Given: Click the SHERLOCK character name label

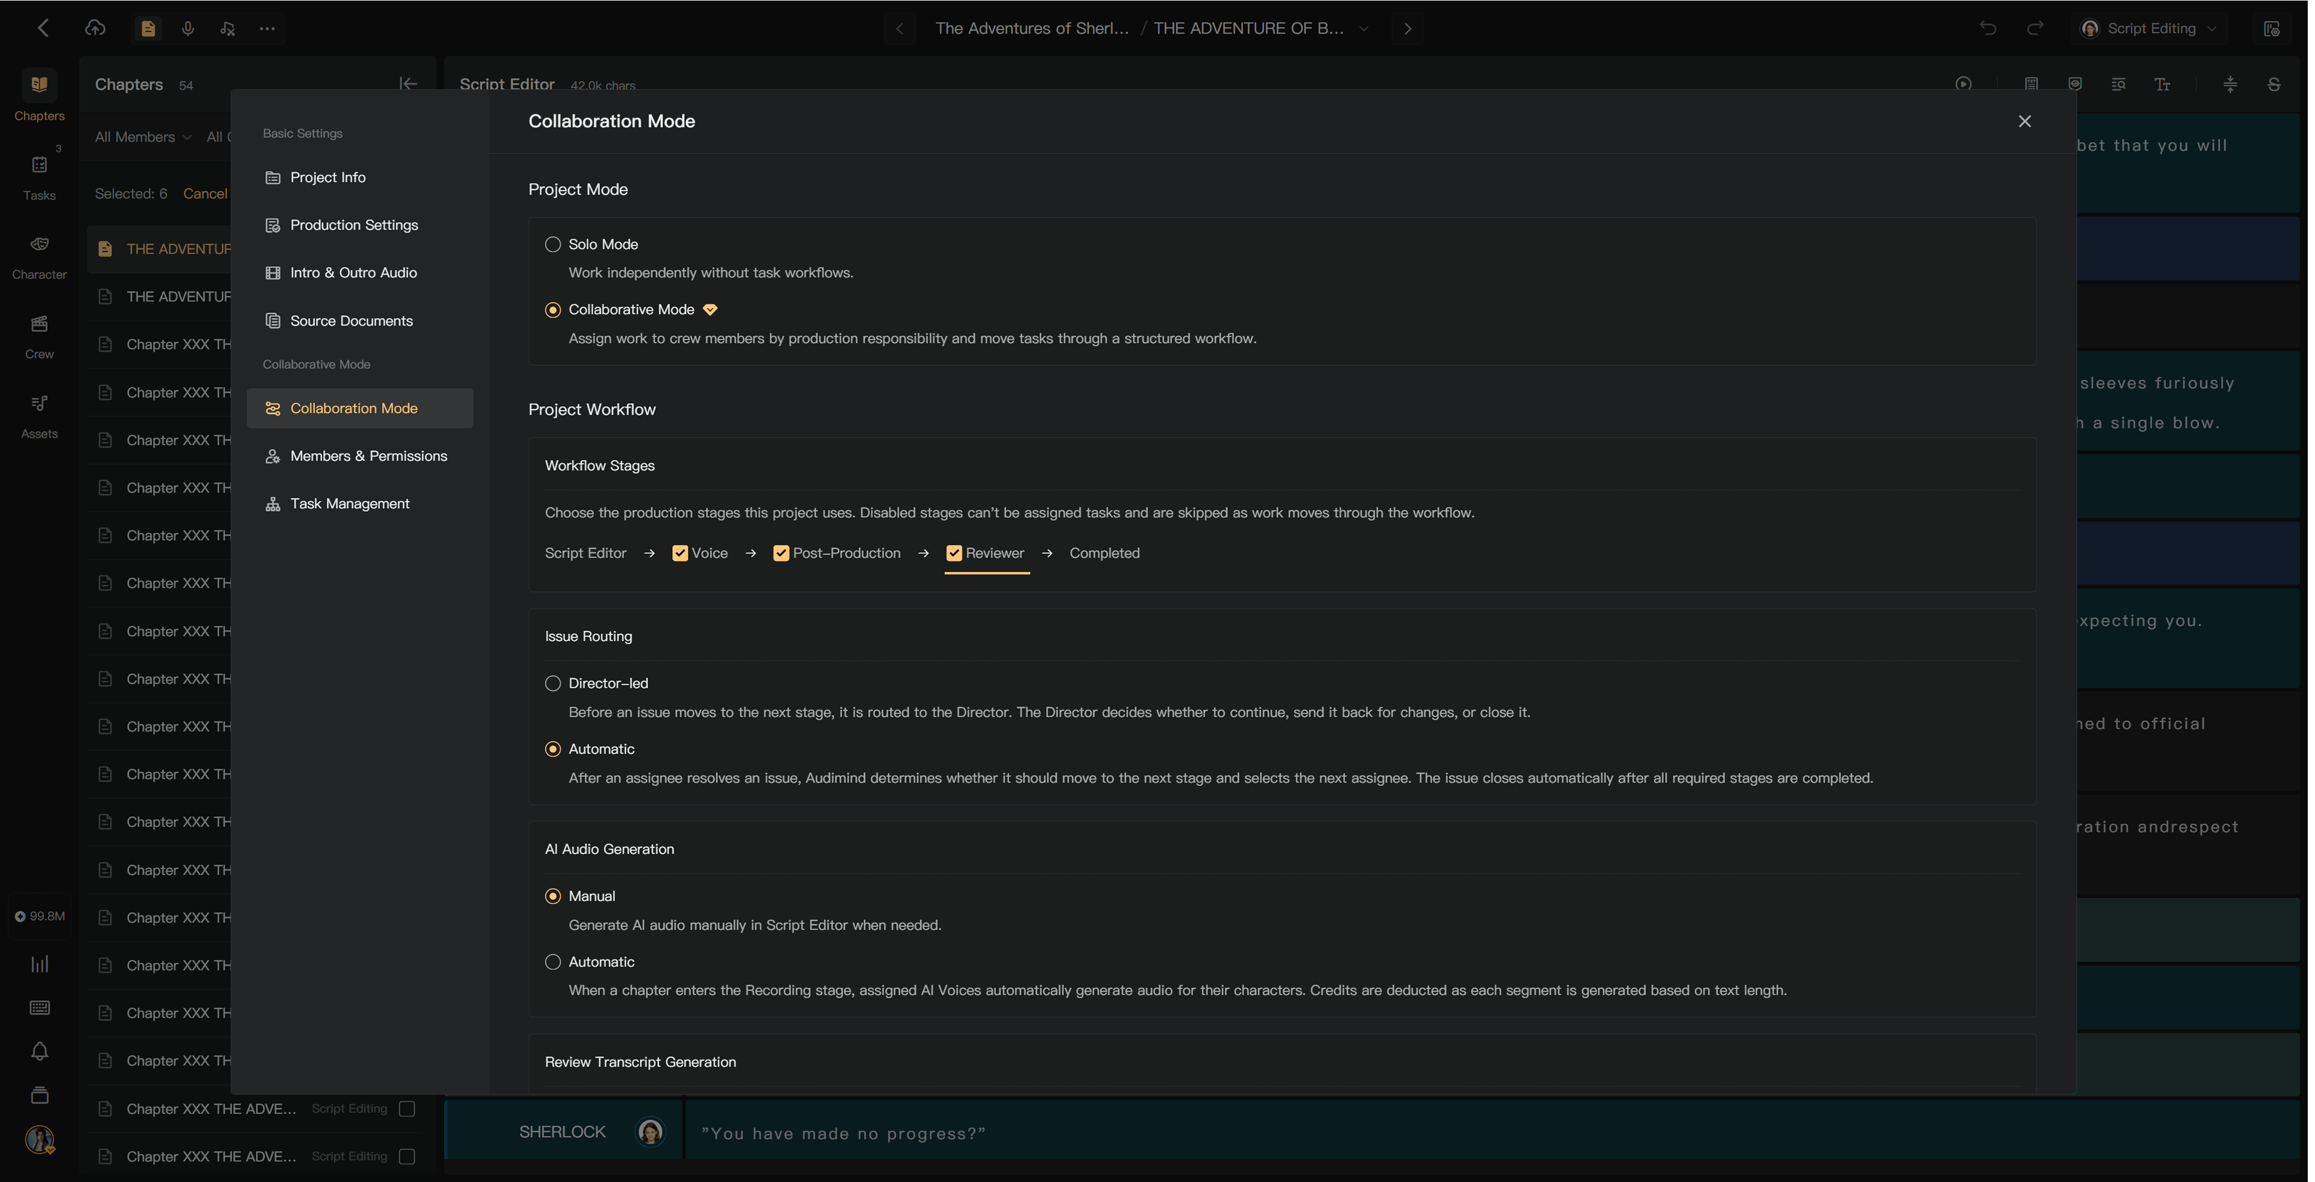Looking at the screenshot, I should click(564, 1133).
